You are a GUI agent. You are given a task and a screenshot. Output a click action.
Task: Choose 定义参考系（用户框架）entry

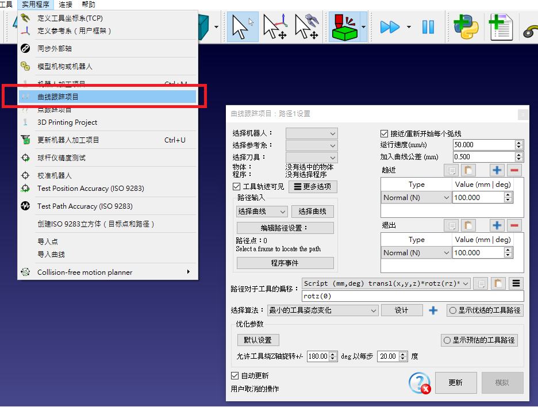pyautogui.click(x=107, y=31)
